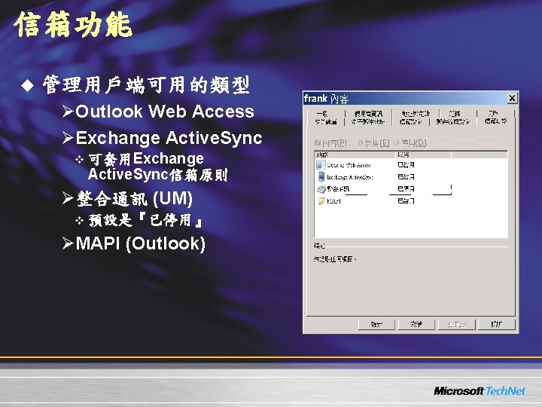The image size is (542, 407).
Task: Click the 套用(A) button
Action: (x=456, y=324)
